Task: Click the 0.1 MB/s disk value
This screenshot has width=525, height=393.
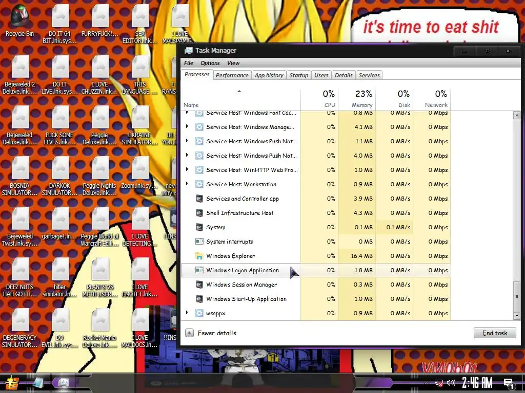Action: pyautogui.click(x=398, y=227)
